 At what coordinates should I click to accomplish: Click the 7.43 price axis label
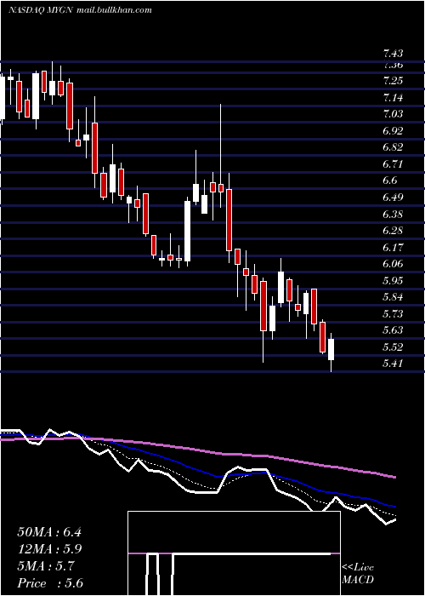pos(393,53)
